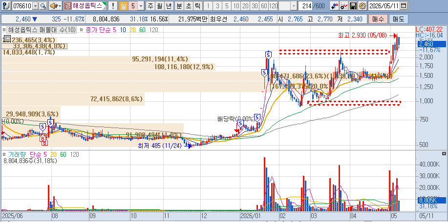Open period dropdown arrow after 5
This screenshot has width=448, height=222.
point(141,5)
